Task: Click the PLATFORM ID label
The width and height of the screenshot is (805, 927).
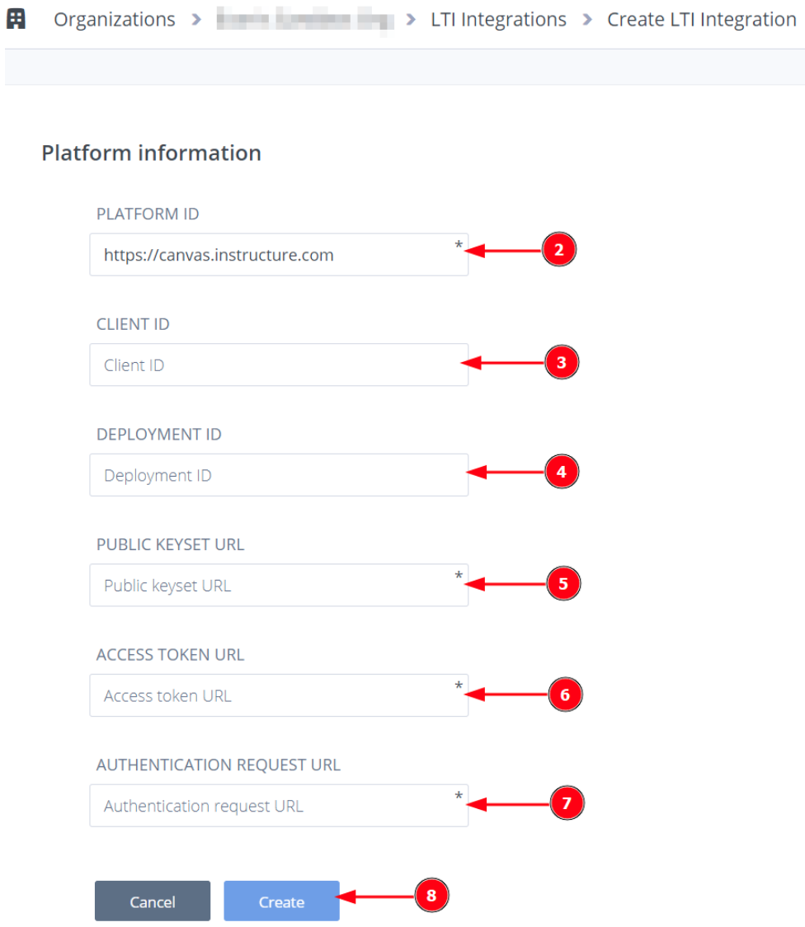Action: [x=148, y=214]
